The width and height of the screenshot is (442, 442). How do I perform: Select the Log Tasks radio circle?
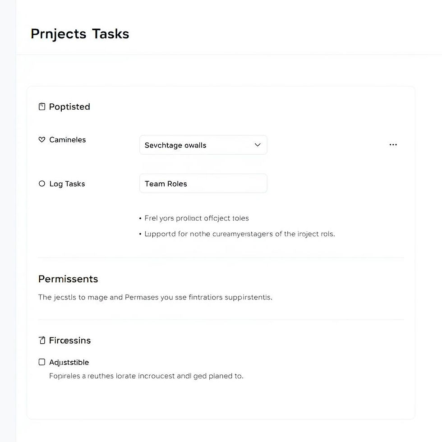pos(42,184)
